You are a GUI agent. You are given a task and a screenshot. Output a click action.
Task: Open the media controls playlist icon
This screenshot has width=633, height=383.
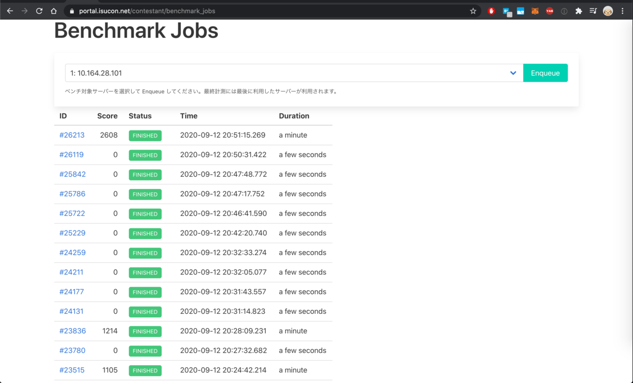[593, 11]
